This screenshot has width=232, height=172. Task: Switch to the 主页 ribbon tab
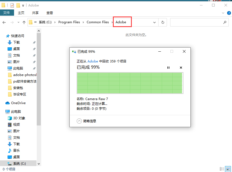click(x=21, y=13)
